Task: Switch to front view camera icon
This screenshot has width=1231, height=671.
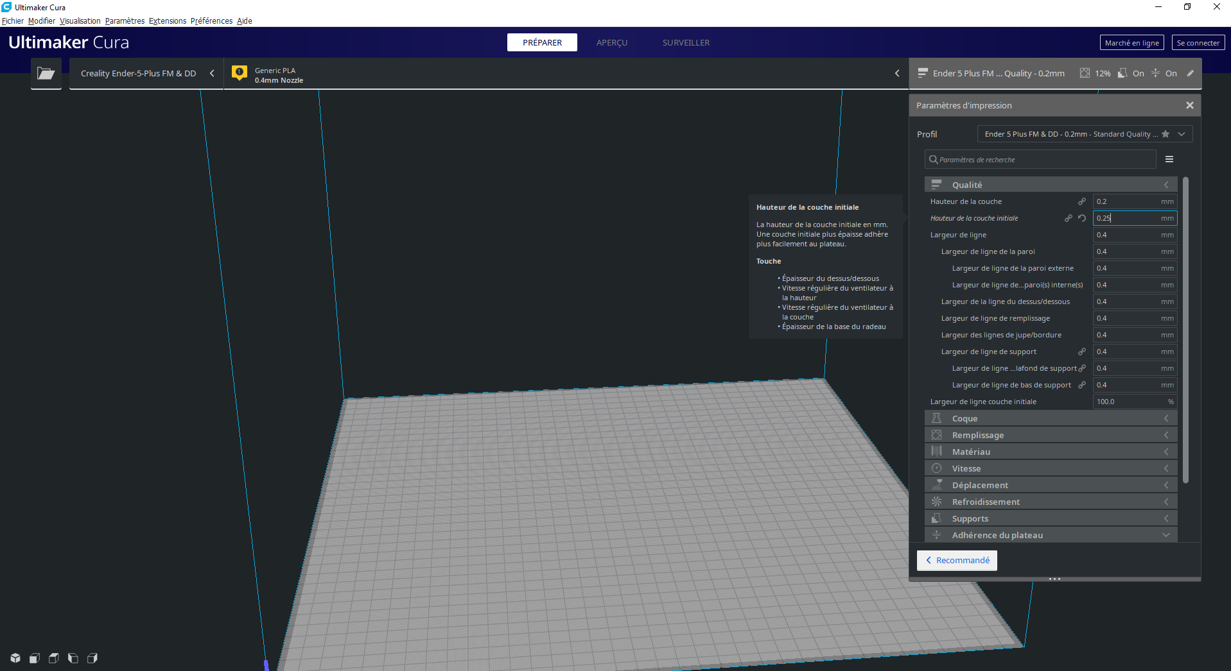Action: tap(35, 658)
